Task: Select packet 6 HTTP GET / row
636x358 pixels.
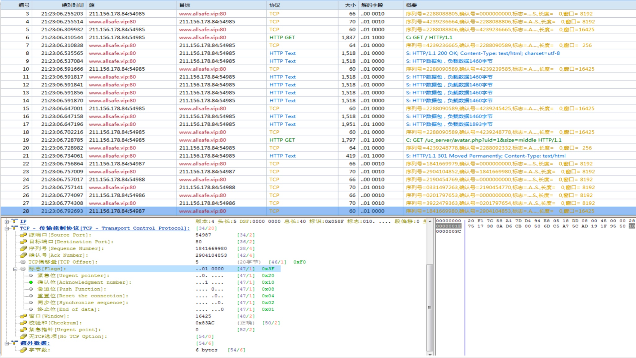Action: (318, 37)
